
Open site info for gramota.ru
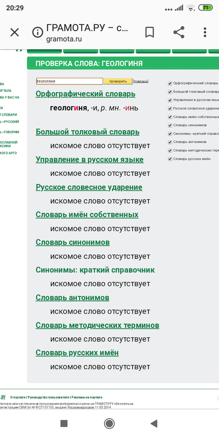37,32
